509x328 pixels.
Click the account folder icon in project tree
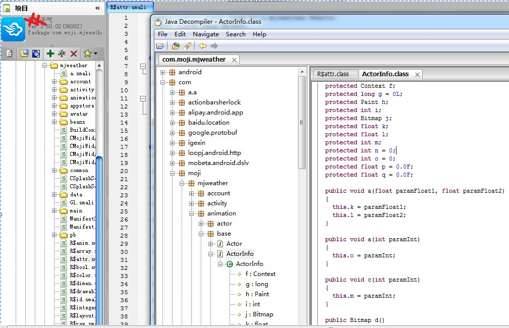pyautogui.click(x=64, y=82)
